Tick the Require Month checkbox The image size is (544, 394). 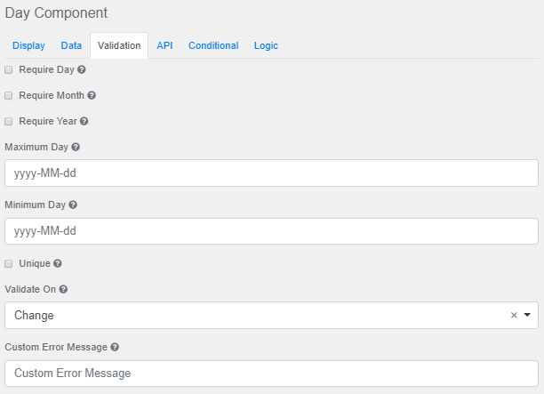9,95
